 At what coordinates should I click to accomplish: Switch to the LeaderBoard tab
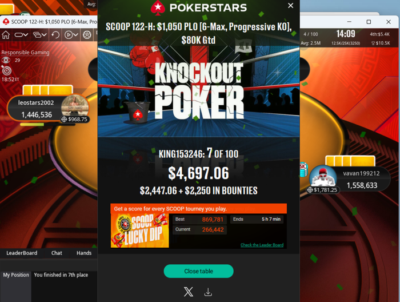(22, 253)
